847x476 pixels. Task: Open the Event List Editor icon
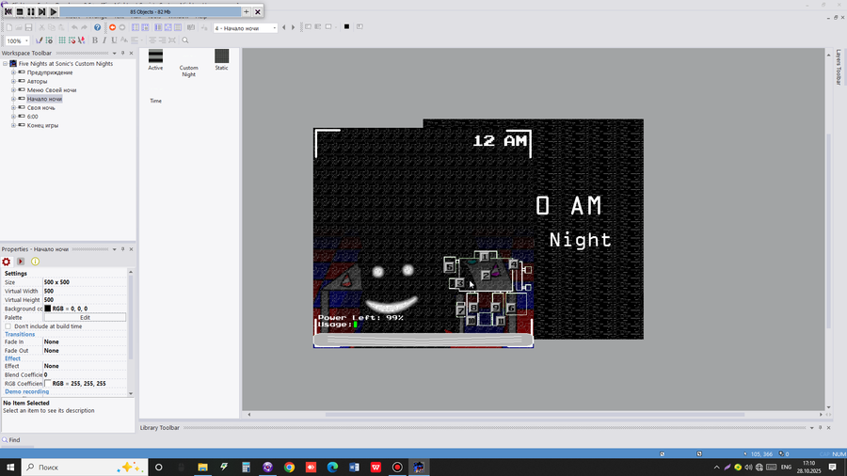point(168,27)
